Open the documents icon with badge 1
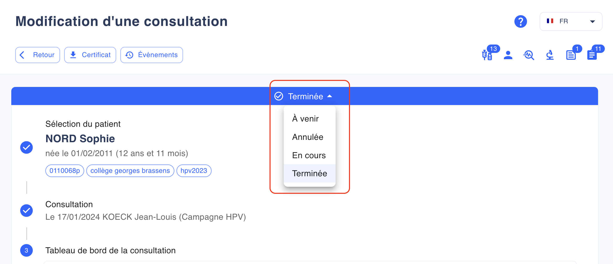The width and height of the screenshot is (613, 264). tap(571, 55)
